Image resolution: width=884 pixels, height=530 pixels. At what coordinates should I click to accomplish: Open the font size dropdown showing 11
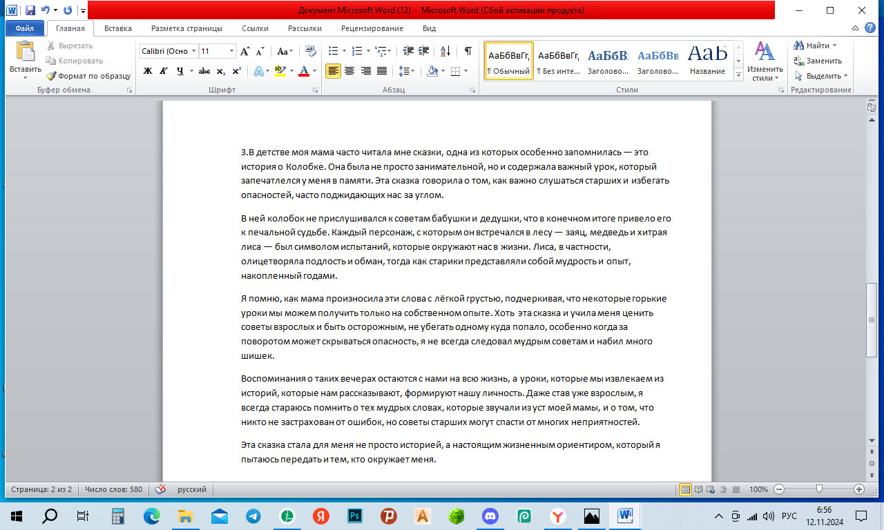tap(231, 51)
